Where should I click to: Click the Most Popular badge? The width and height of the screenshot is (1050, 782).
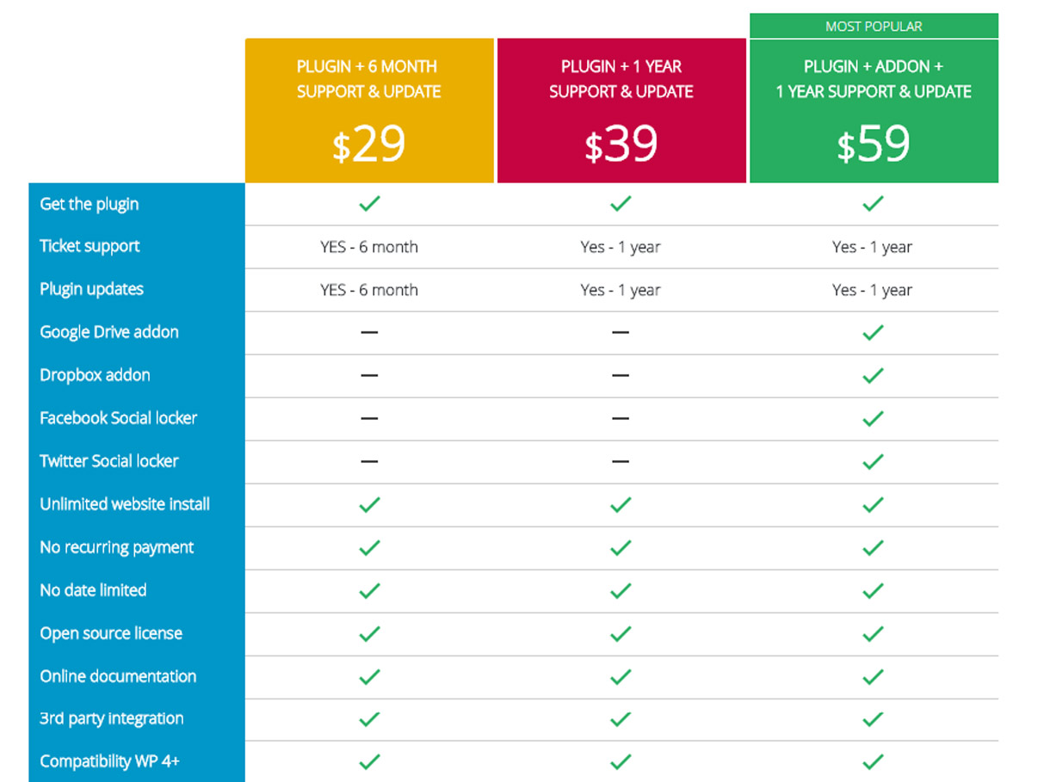[x=874, y=27]
